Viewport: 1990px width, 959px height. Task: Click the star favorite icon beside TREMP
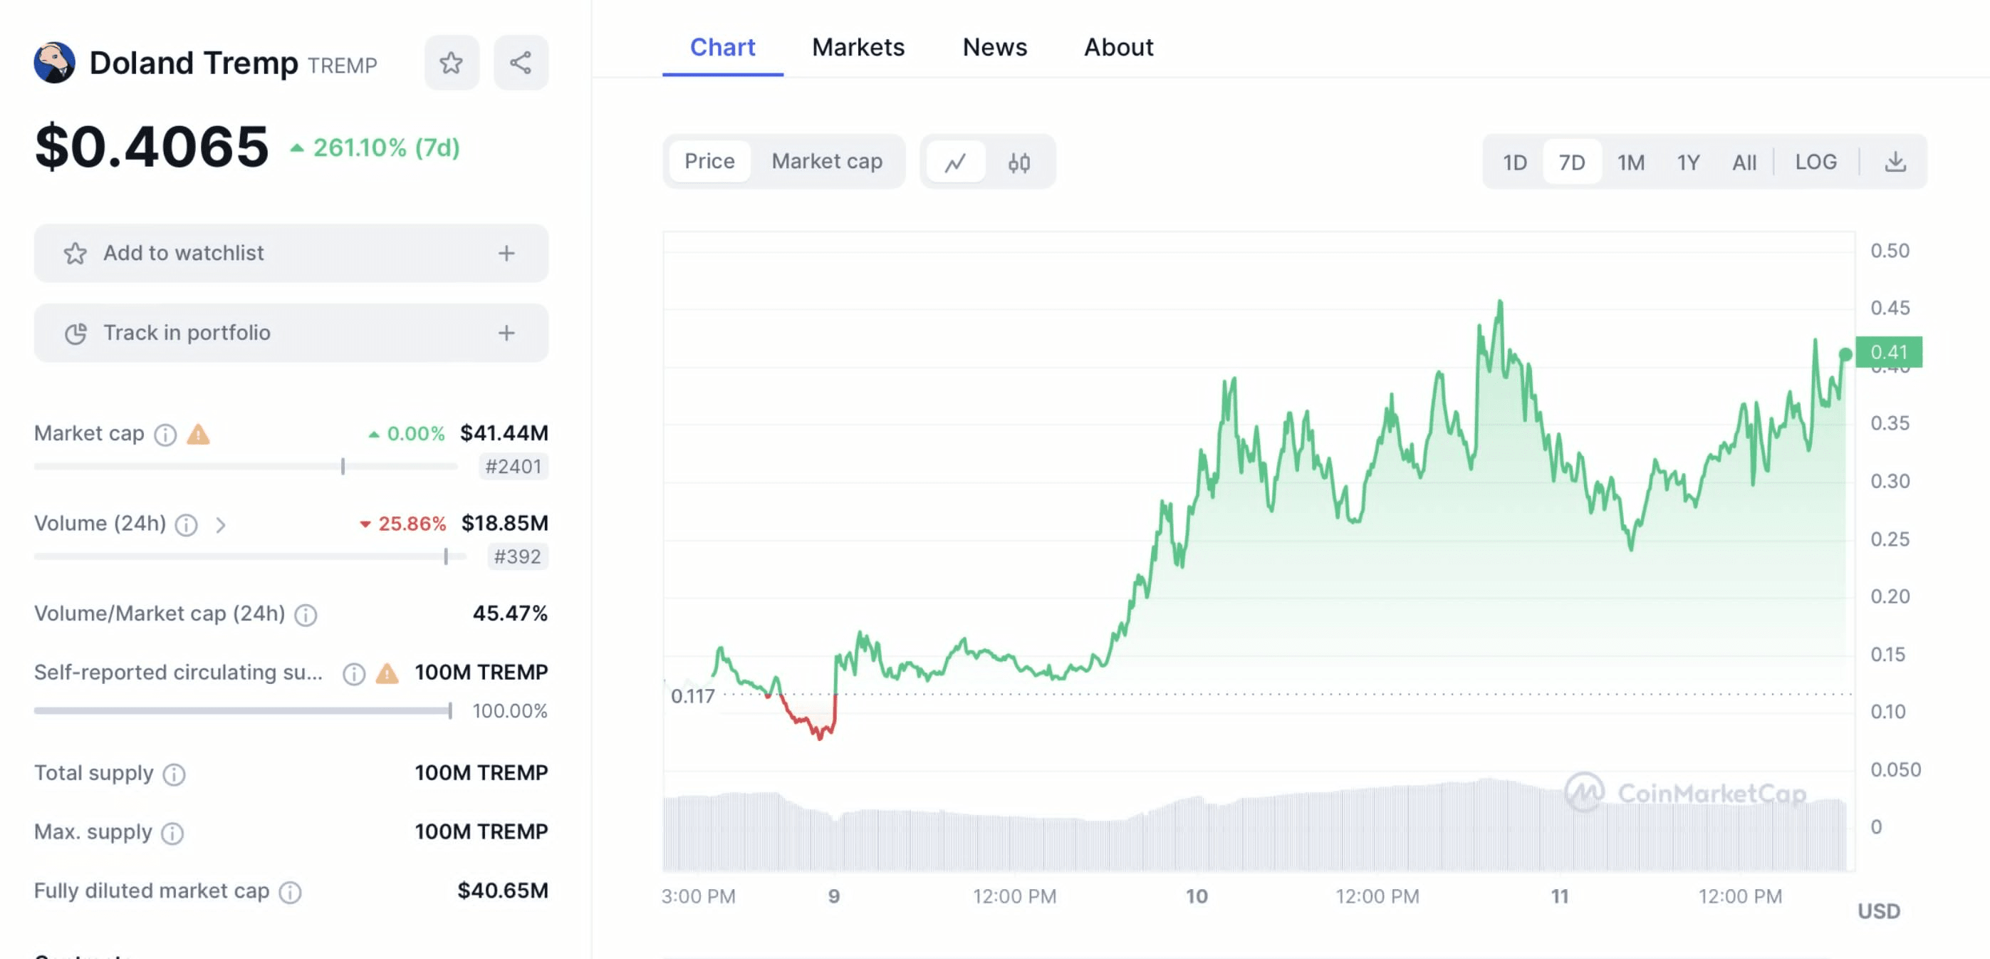coord(451,63)
